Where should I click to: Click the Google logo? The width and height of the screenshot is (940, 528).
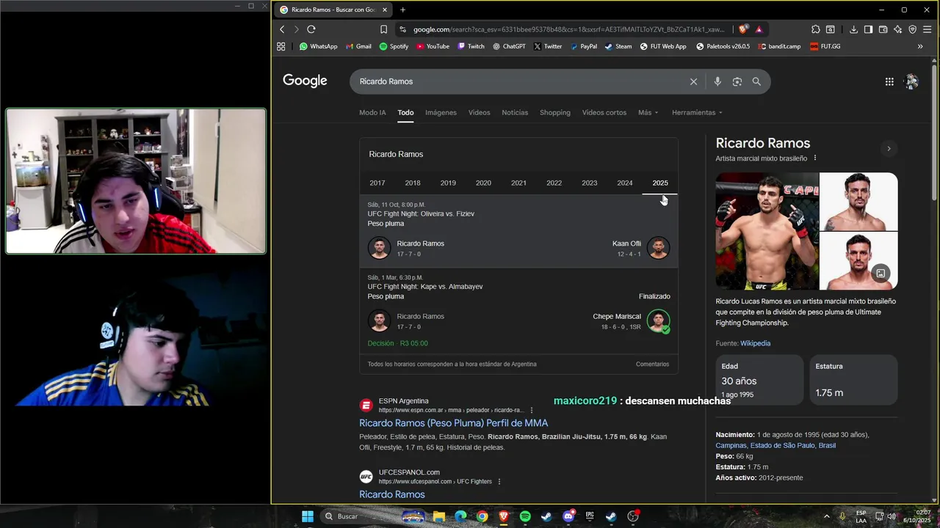[x=305, y=81]
